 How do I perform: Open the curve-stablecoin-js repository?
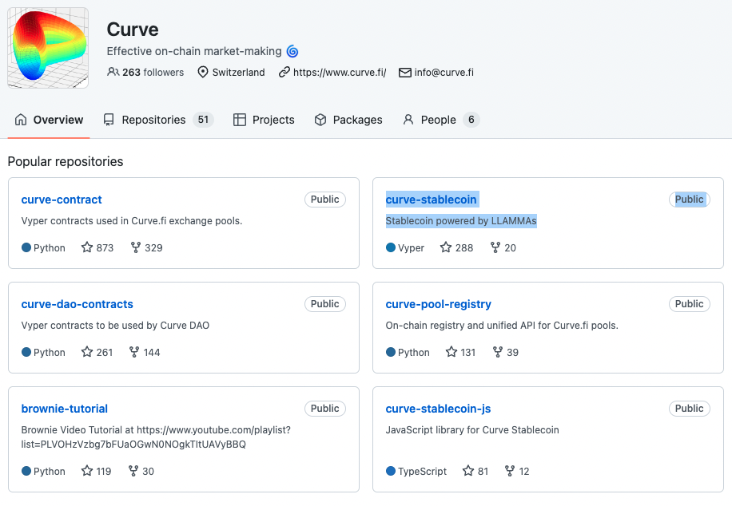click(x=438, y=409)
